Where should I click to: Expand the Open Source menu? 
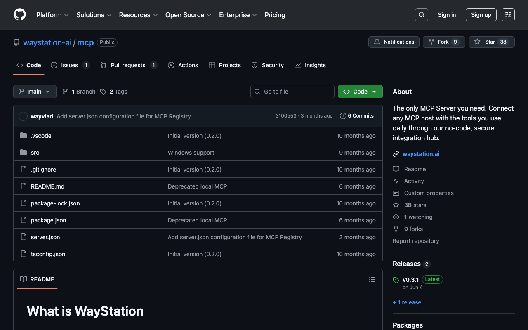188,15
